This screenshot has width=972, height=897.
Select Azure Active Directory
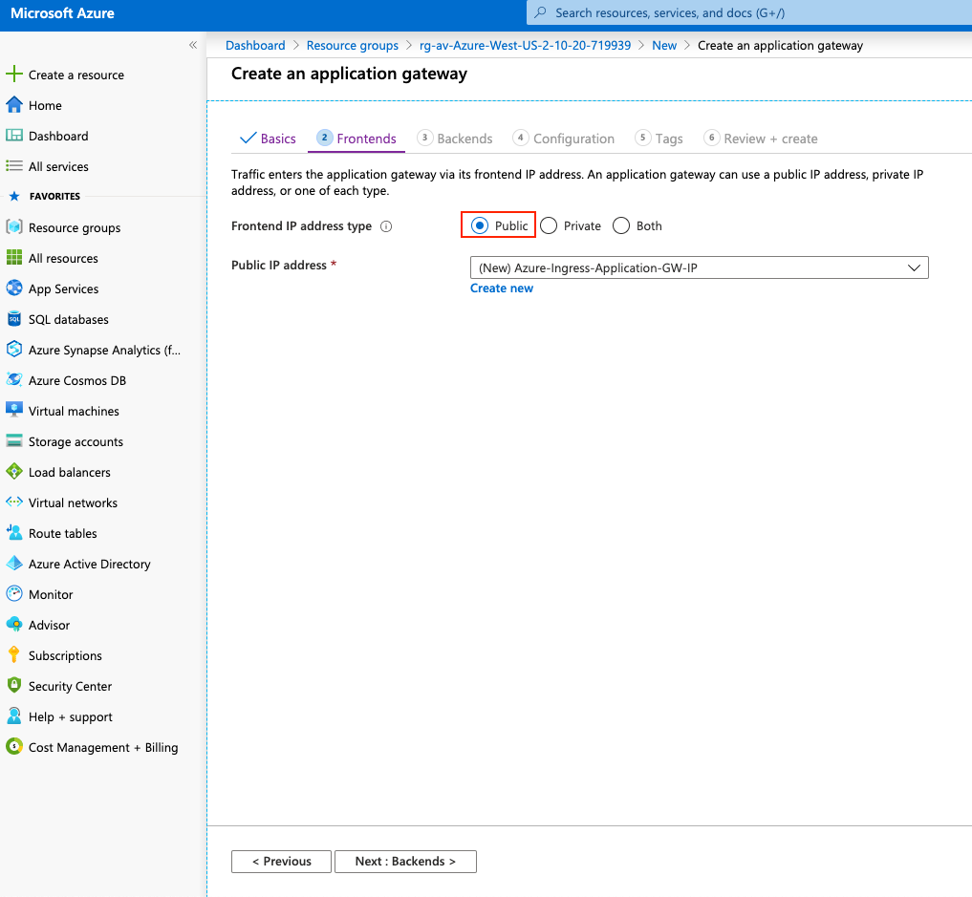click(89, 564)
